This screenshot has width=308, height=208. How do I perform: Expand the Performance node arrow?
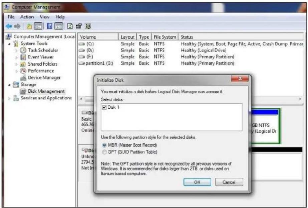[x=17, y=71]
